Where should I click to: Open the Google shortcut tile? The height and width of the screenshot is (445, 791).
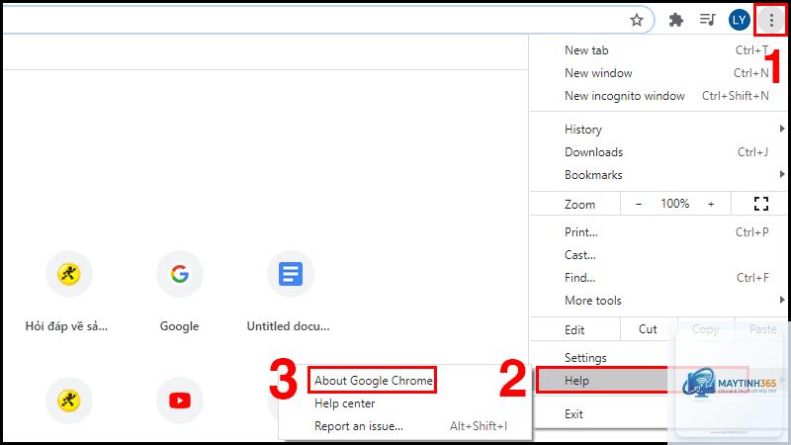pos(180,274)
